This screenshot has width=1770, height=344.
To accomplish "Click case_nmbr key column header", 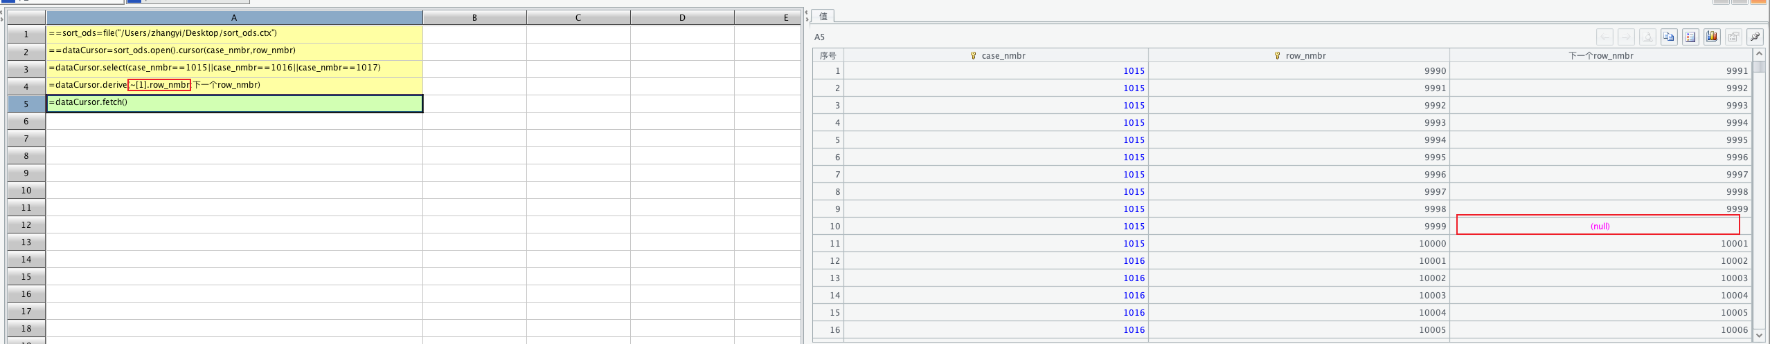I will (x=996, y=55).
